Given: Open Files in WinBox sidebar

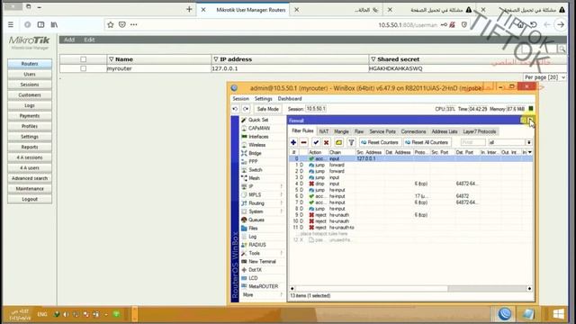Looking at the screenshot, I should [x=253, y=228].
